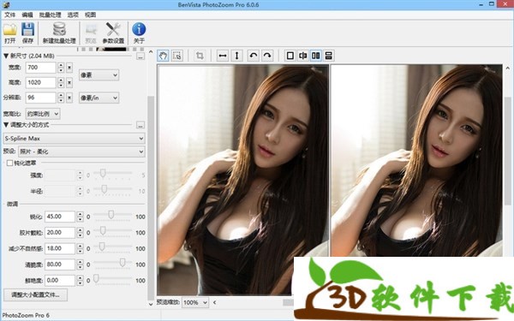The height and width of the screenshot is (321, 514).
Task: Collapse the 新尺寸 section triangle
Action: (6, 56)
